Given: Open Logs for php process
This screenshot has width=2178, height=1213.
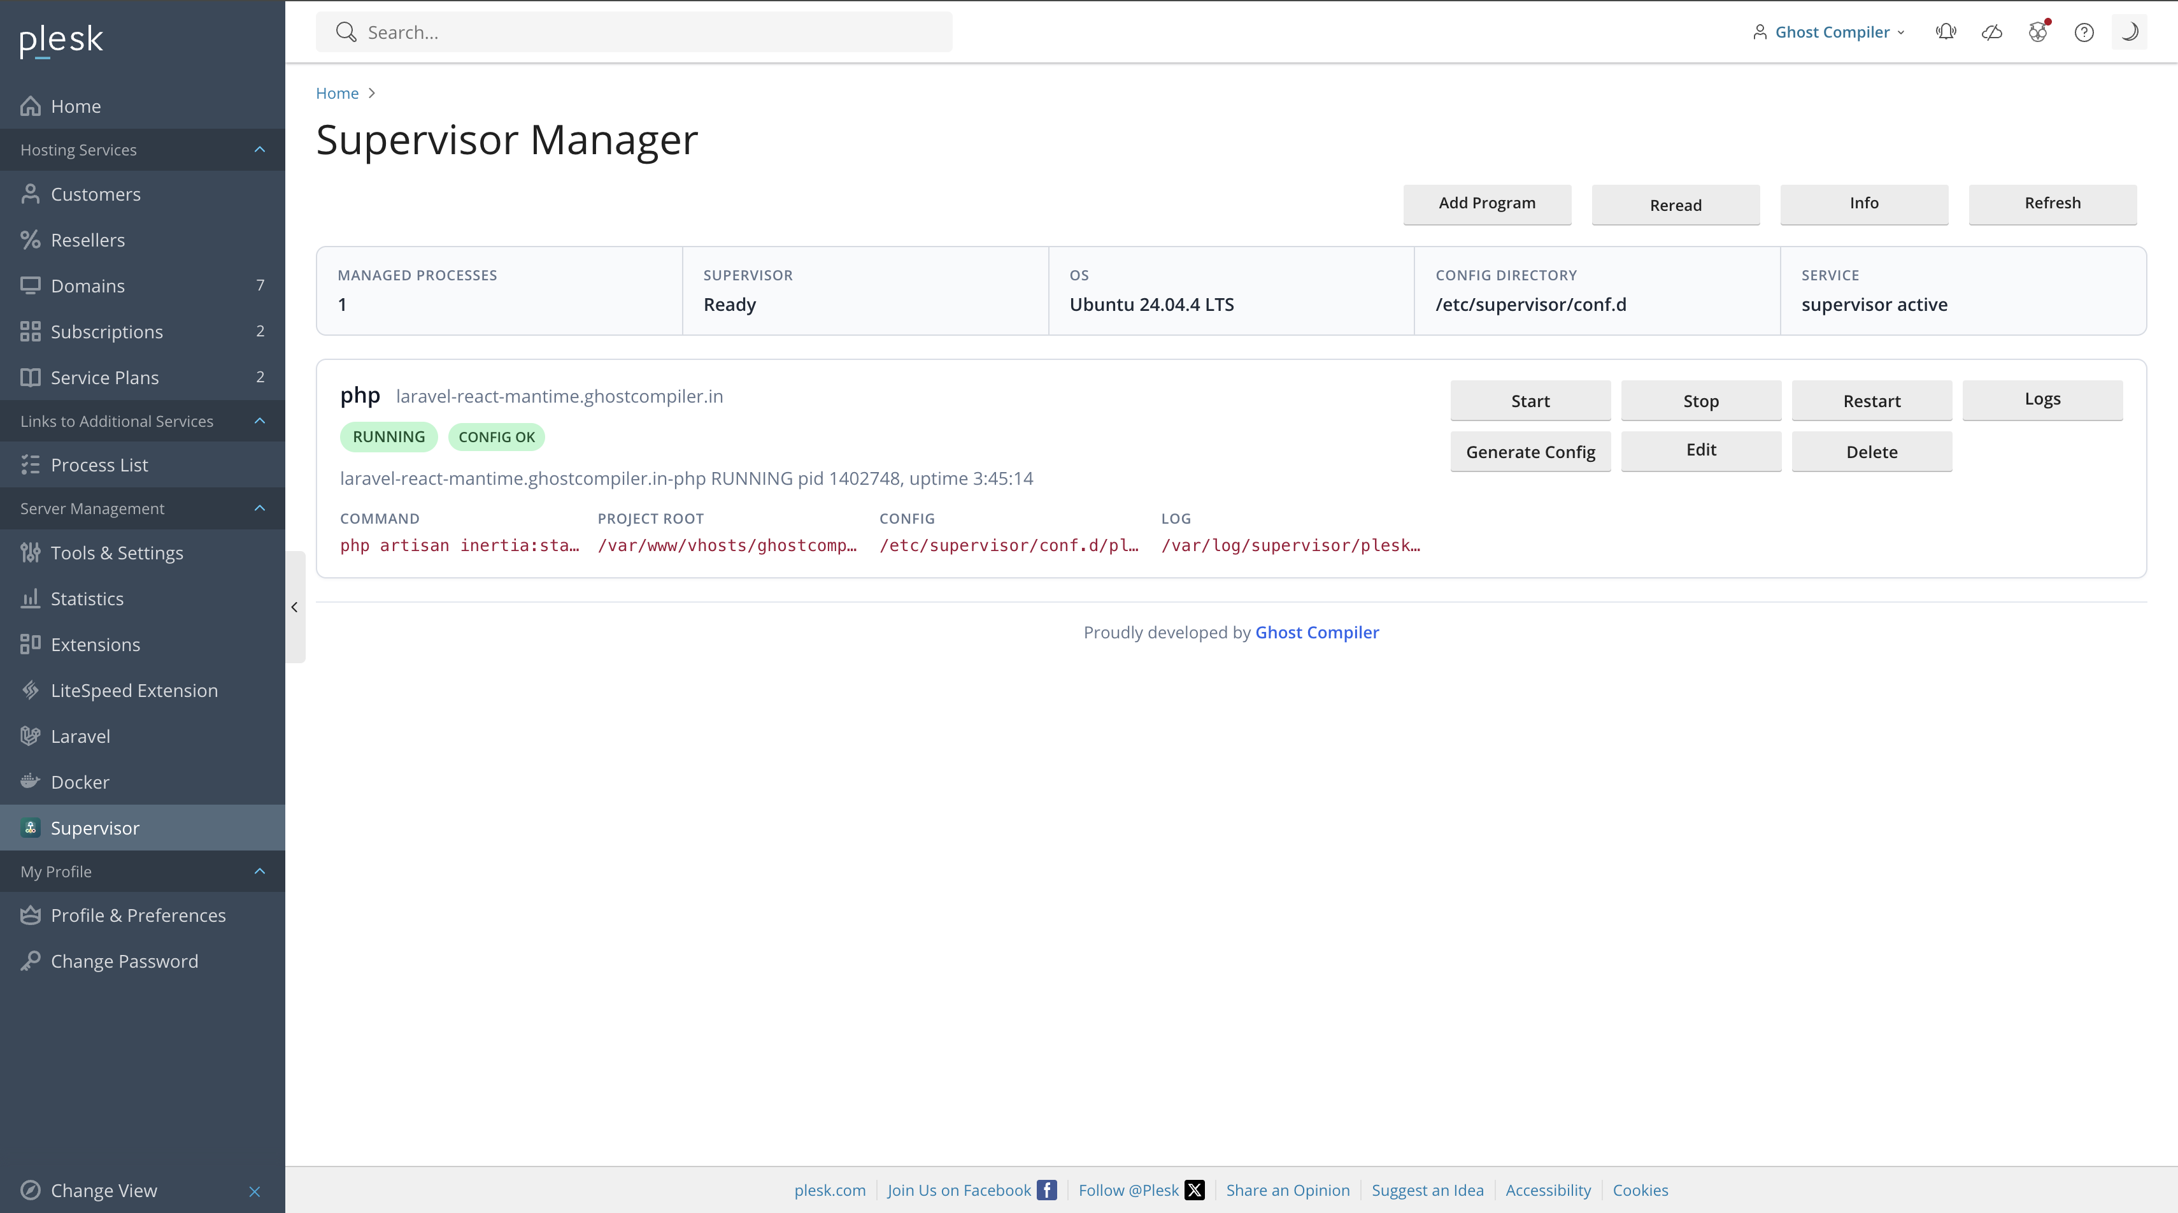Looking at the screenshot, I should 2043,400.
